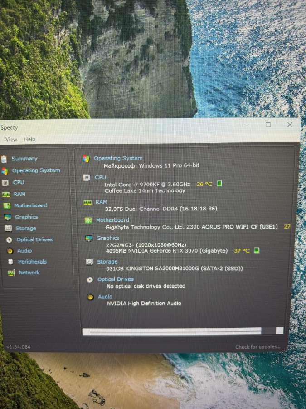This screenshot has height=409, width=306.
Task: Click No optical disk drives detected text
Action: (x=146, y=286)
